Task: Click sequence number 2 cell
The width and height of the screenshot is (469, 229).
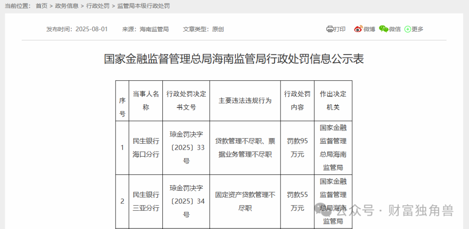Action: coord(122,202)
